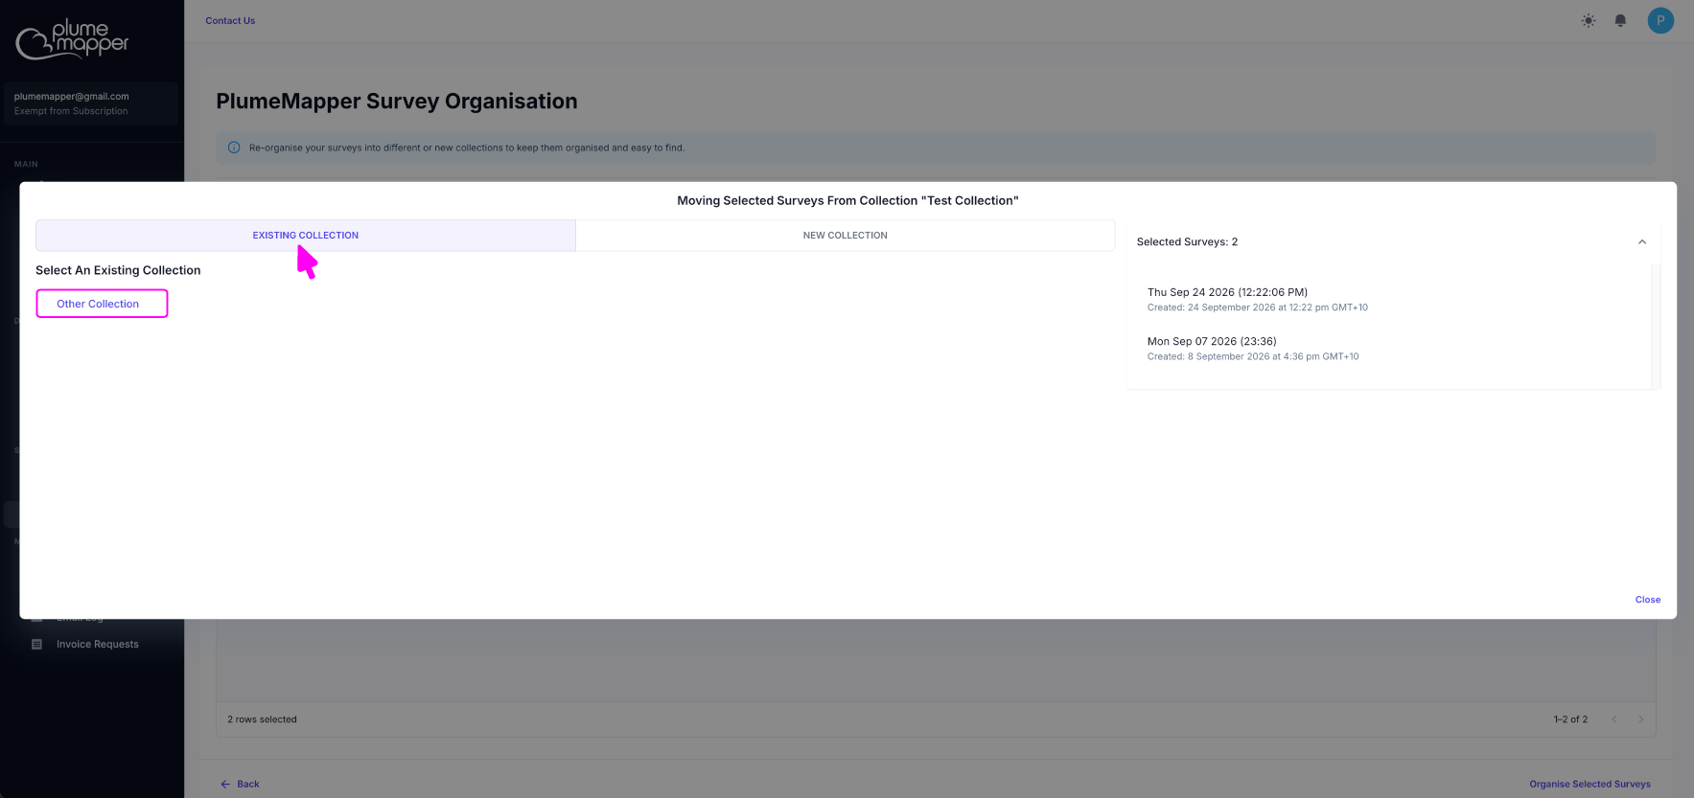Open the notifications bell
This screenshot has width=1694, height=798.
1620,20
